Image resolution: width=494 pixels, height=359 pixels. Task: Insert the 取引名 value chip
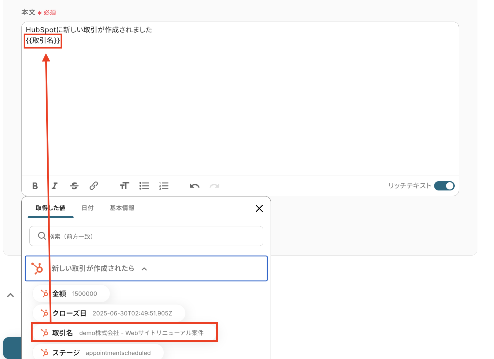124,333
